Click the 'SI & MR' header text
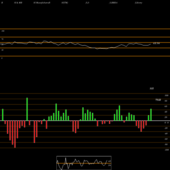170x170 pixels. click(x=18, y=3)
